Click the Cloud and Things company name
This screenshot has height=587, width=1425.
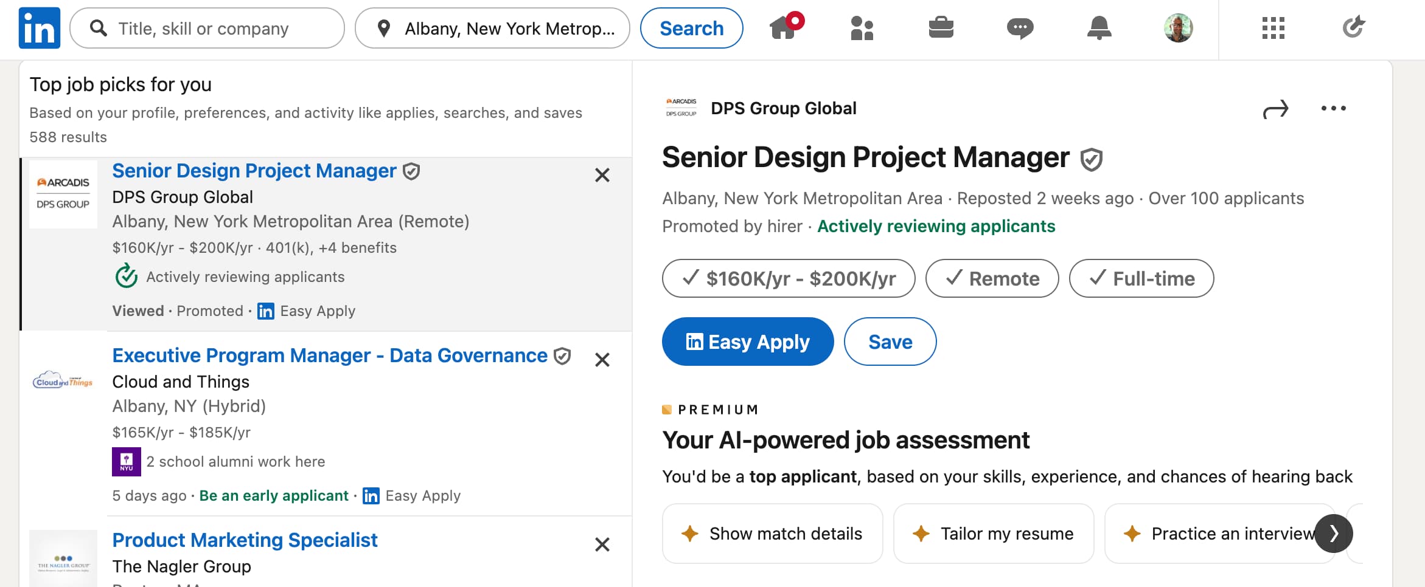click(181, 382)
